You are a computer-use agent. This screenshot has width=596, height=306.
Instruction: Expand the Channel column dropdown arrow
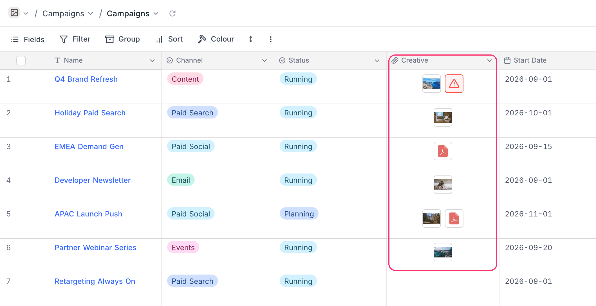coord(265,61)
